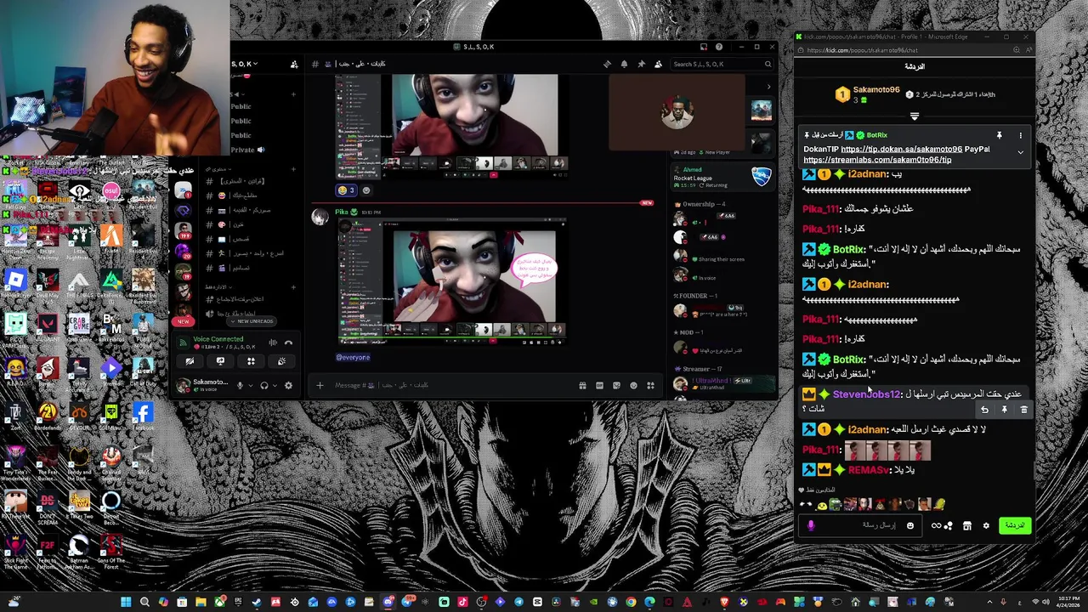This screenshot has height=612, width=1088.
Task: Delete StevenJobs12's chat message
Action: 1023,410
